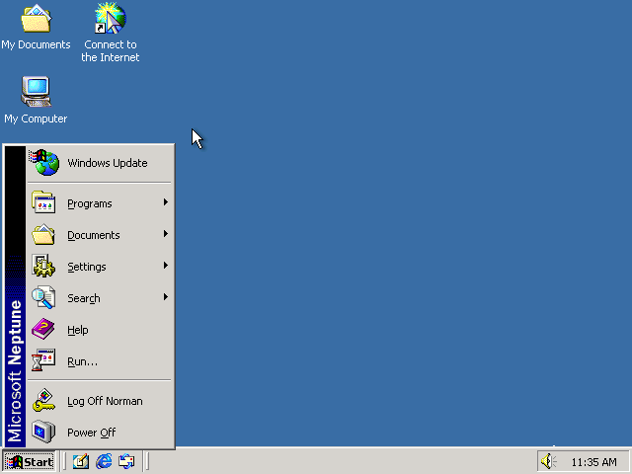
Task: Click the Start button
Action: coord(30,461)
